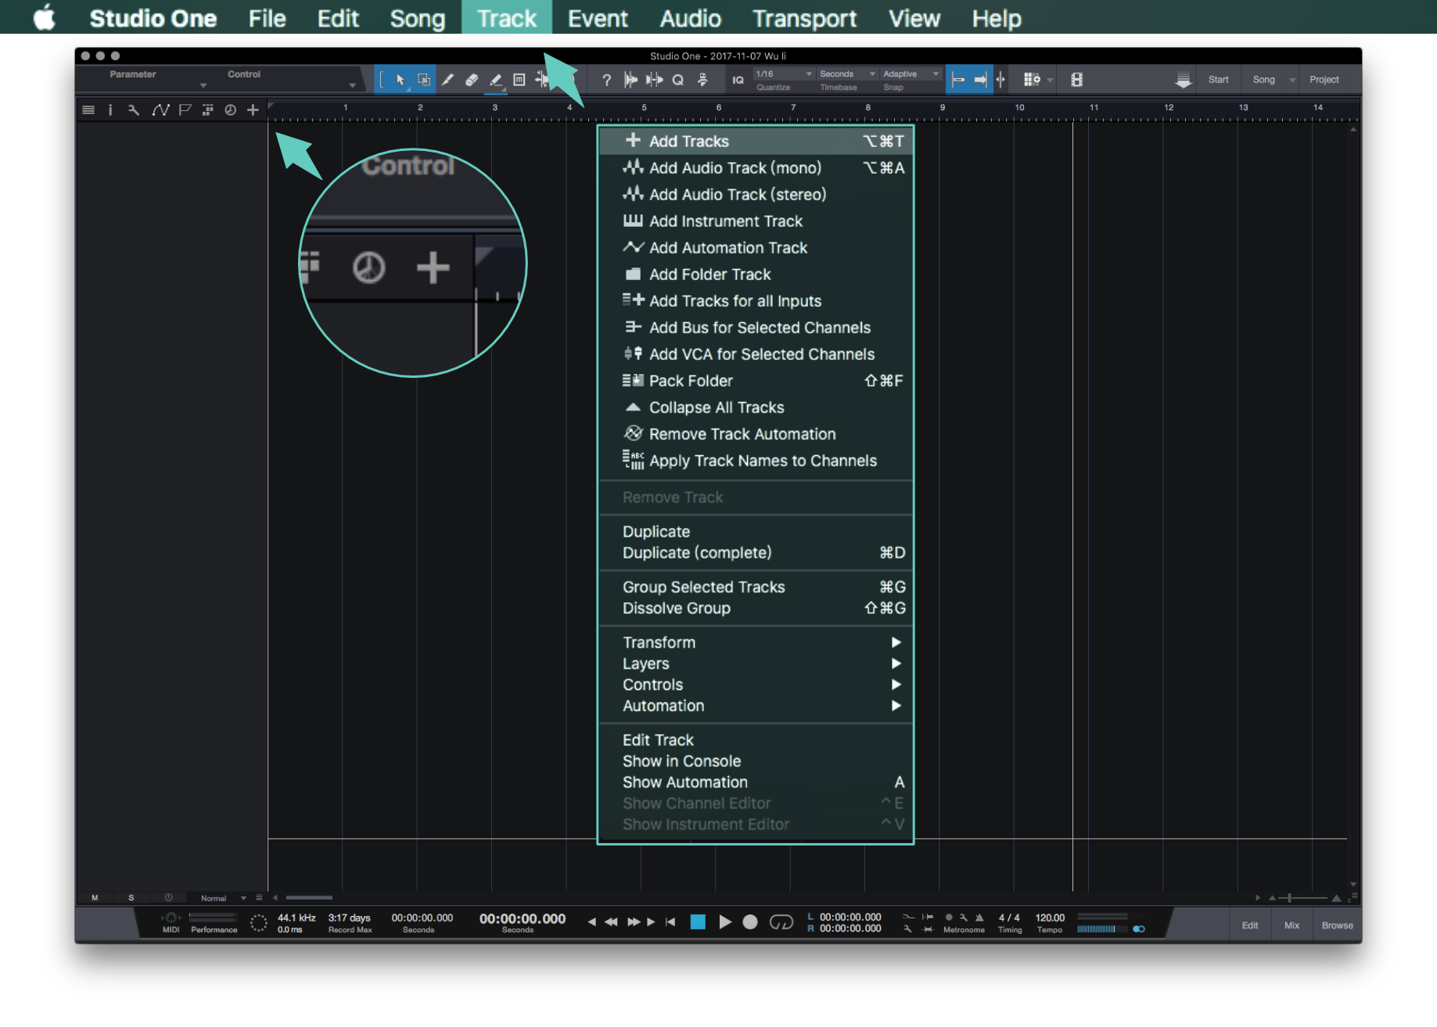1437x1027 pixels.
Task: Select the Split knife tool
Action: click(447, 80)
